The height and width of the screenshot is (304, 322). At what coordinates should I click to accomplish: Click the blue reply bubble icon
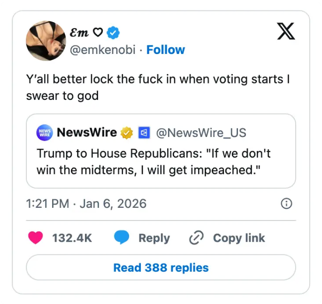point(122,238)
